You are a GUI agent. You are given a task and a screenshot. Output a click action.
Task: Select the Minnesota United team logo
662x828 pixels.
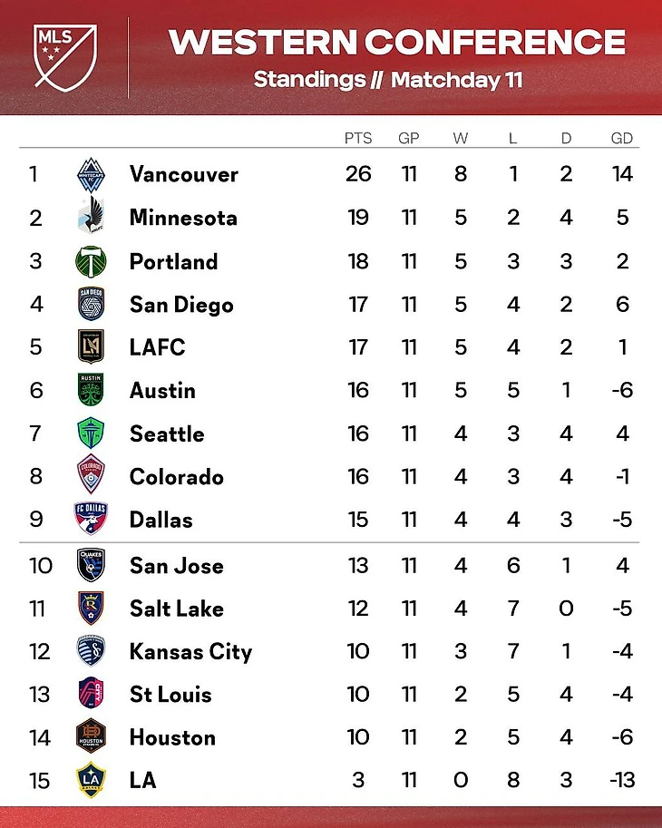tap(91, 218)
